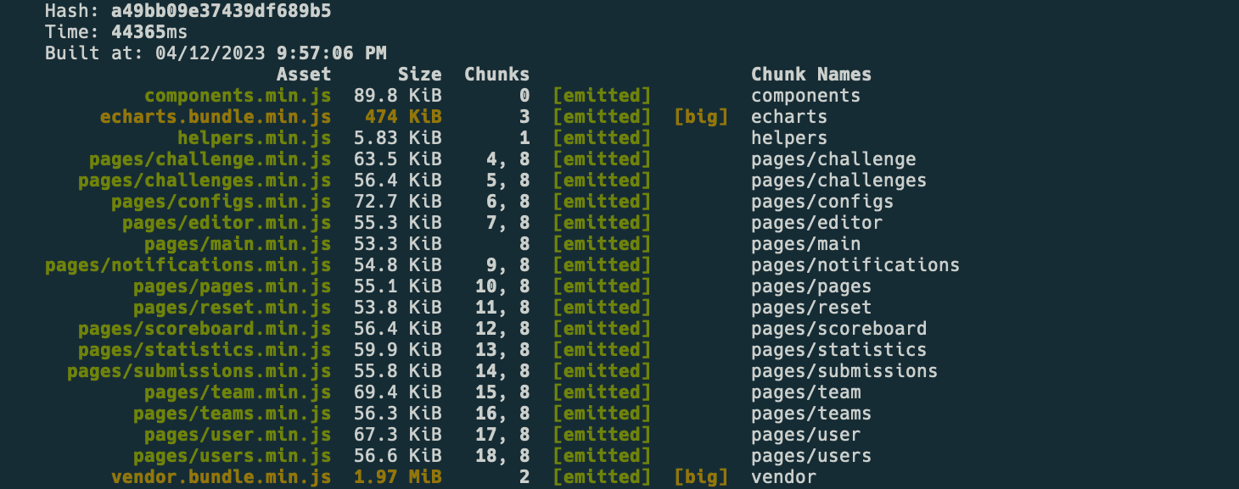The width and height of the screenshot is (1239, 489).
Task: Click the helpers.min.js file name
Action: (255, 138)
